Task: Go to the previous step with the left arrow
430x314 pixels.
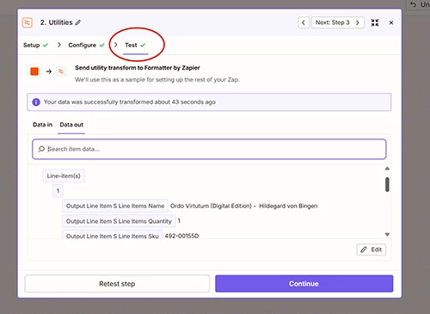Action: [x=304, y=22]
